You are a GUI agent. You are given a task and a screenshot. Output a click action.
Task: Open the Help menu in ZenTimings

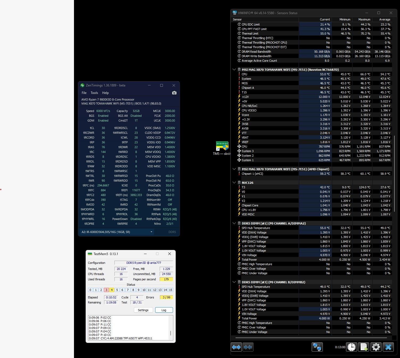click(x=105, y=93)
